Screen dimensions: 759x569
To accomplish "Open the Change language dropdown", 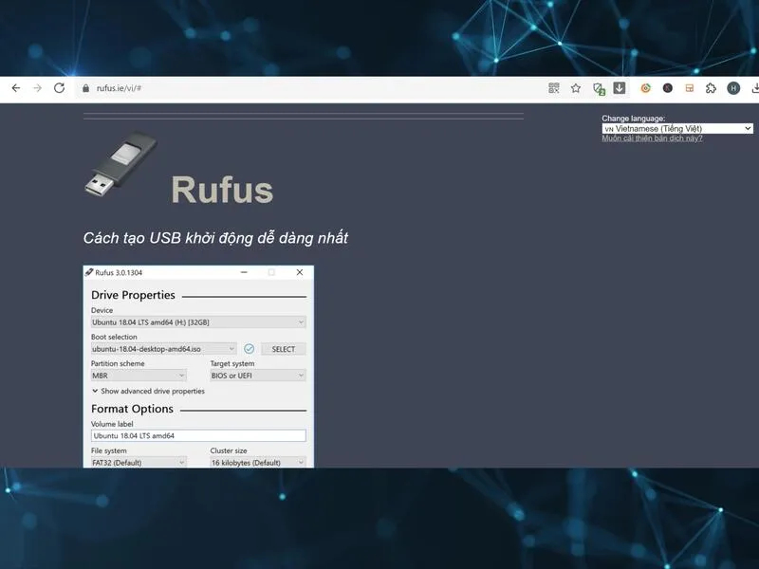I will (x=677, y=128).
